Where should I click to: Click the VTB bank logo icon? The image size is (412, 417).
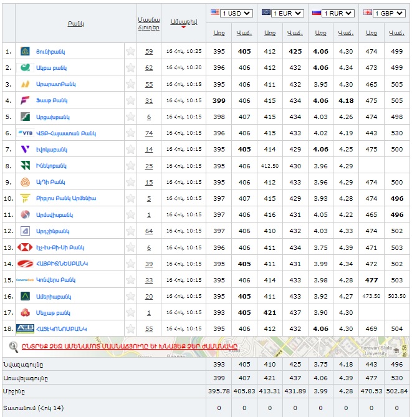point(25,133)
